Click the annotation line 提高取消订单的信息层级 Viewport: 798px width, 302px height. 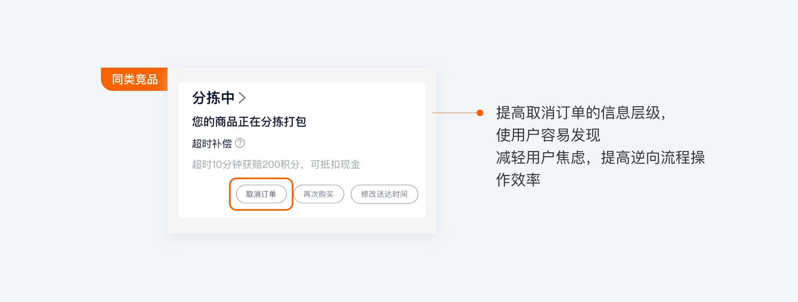pyautogui.click(x=581, y=113)
